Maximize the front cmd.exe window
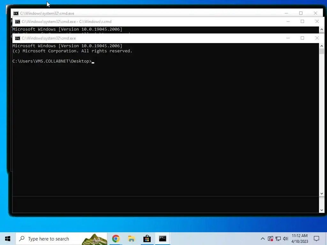The image size is (327, 245). click(302, 38)
